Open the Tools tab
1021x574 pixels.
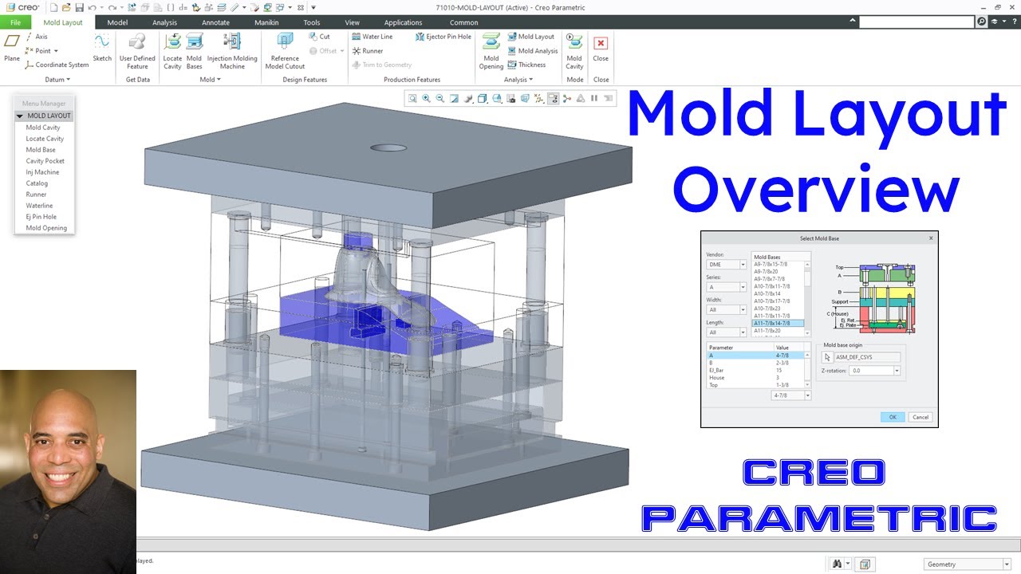pos(312,22)
